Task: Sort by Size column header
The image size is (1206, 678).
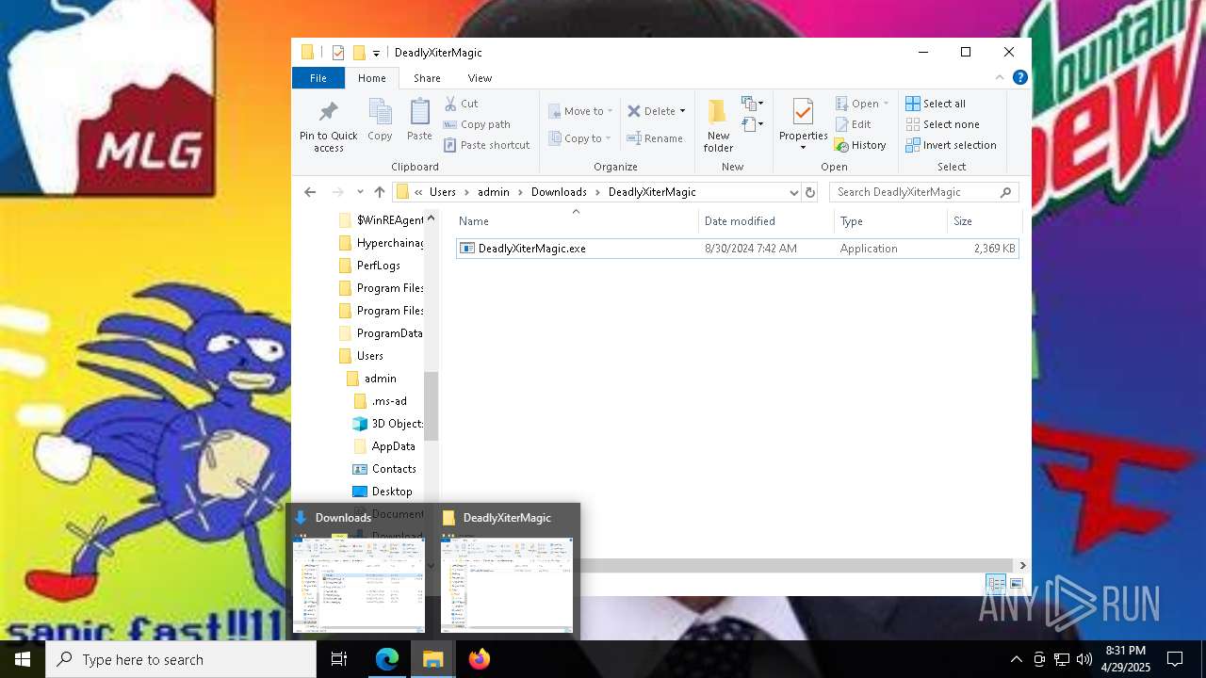Action: pos(985,221)
